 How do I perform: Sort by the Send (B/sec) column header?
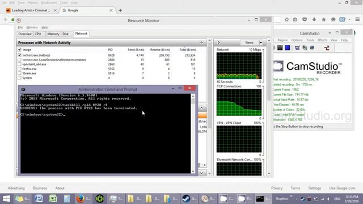pyautogui.click(x=136, y=50)
